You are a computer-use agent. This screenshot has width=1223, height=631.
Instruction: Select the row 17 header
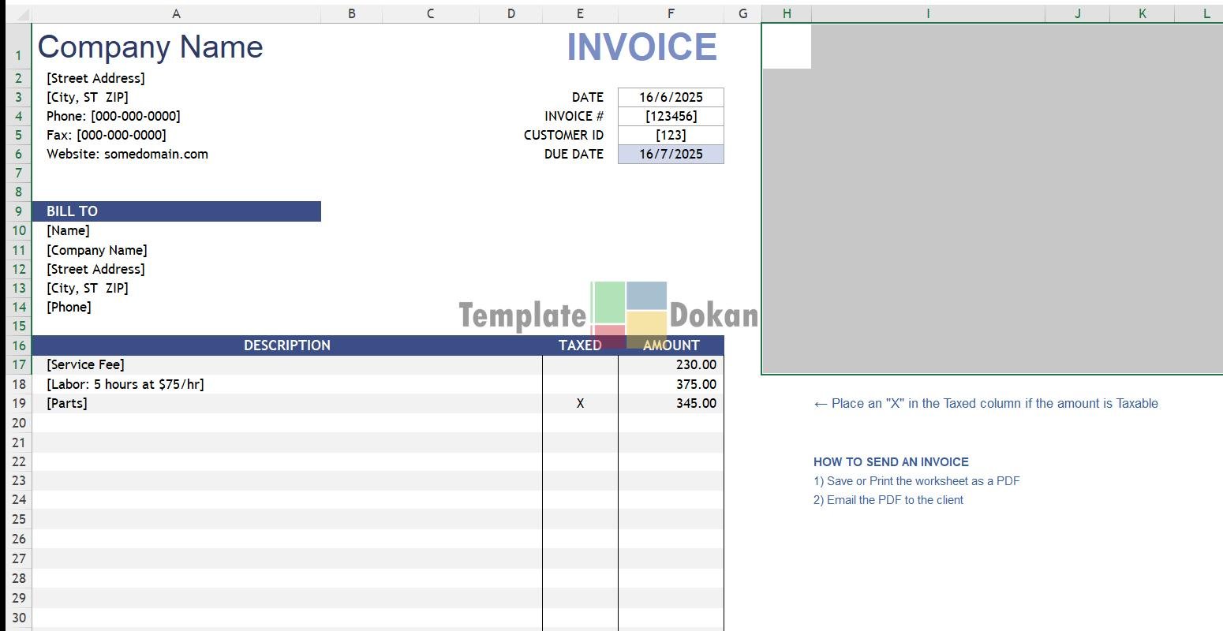coord(18,365)
